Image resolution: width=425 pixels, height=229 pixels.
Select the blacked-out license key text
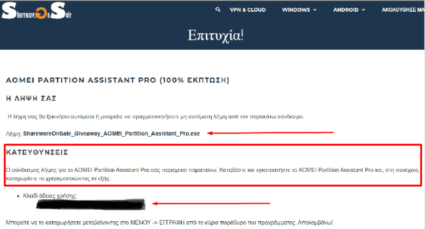(x=90, y=204)
